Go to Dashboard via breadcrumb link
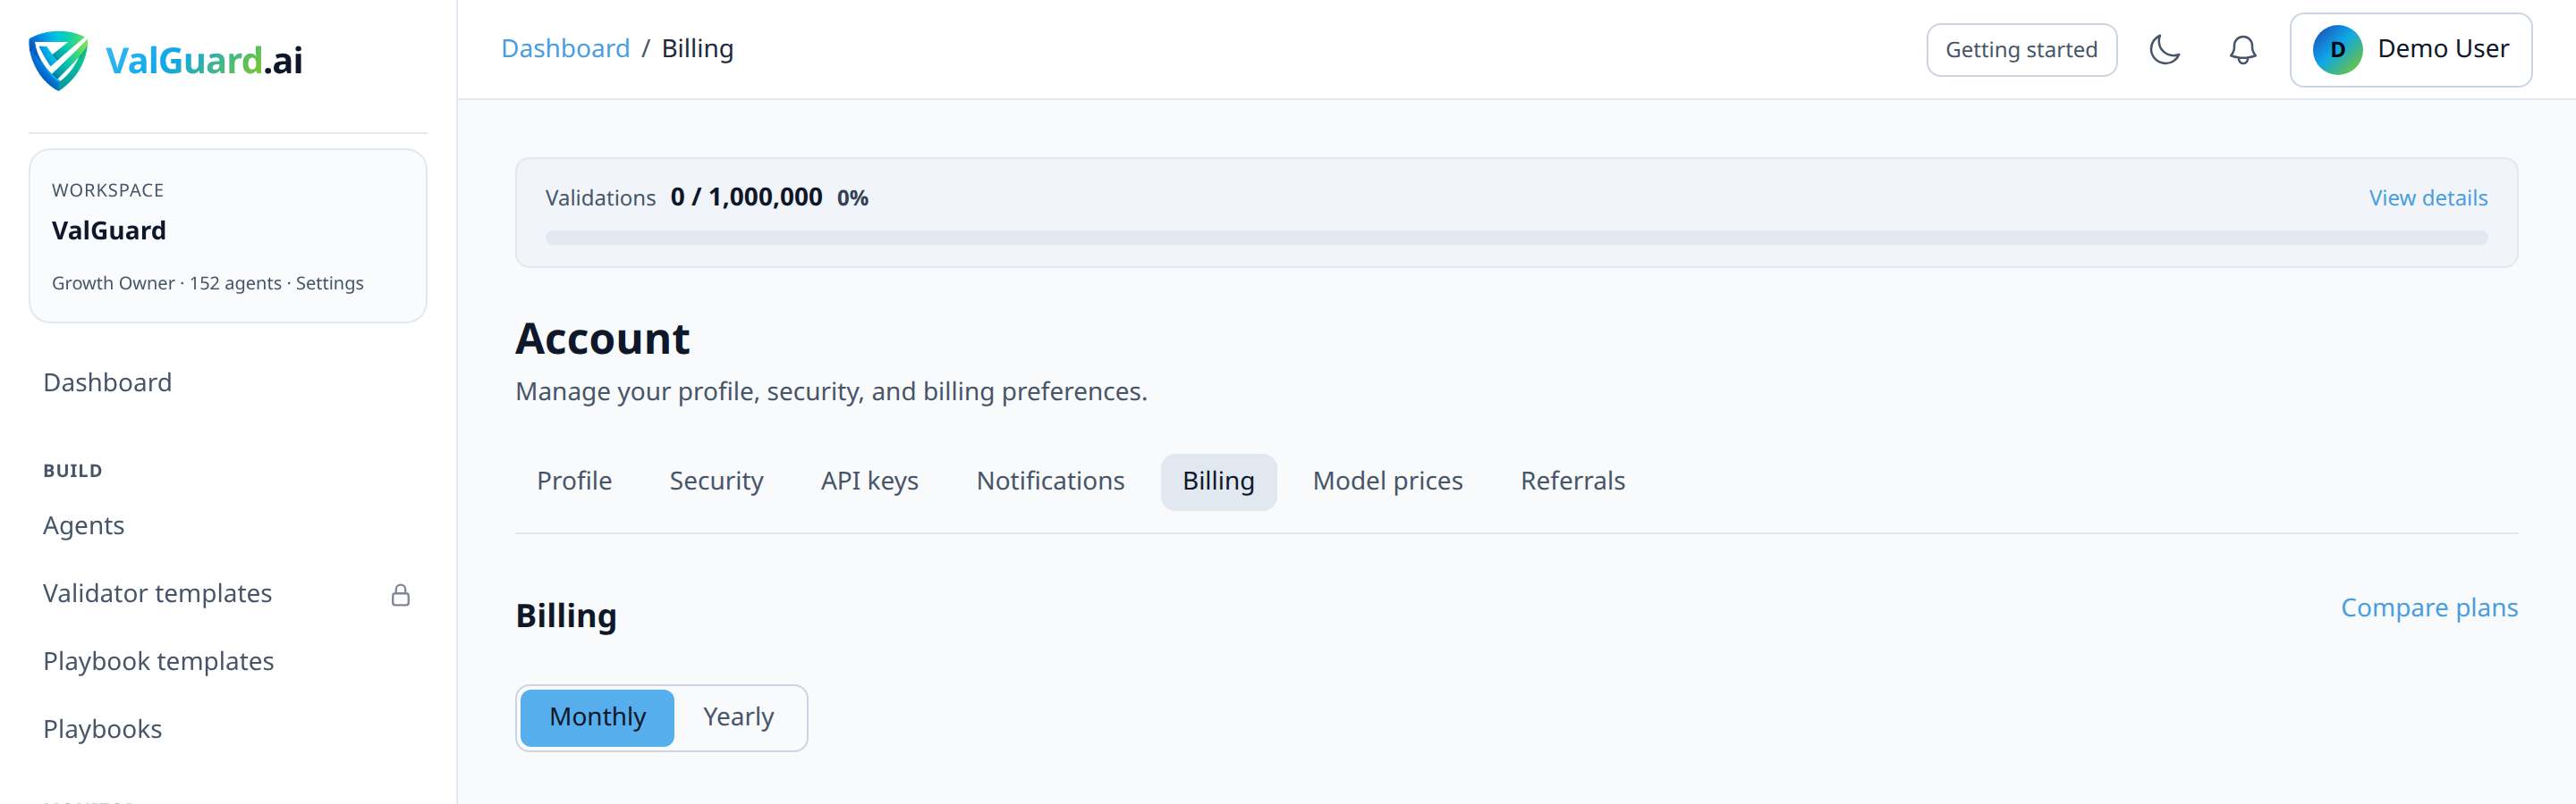This screenshot has height=804, width=2576. (565, 49)
